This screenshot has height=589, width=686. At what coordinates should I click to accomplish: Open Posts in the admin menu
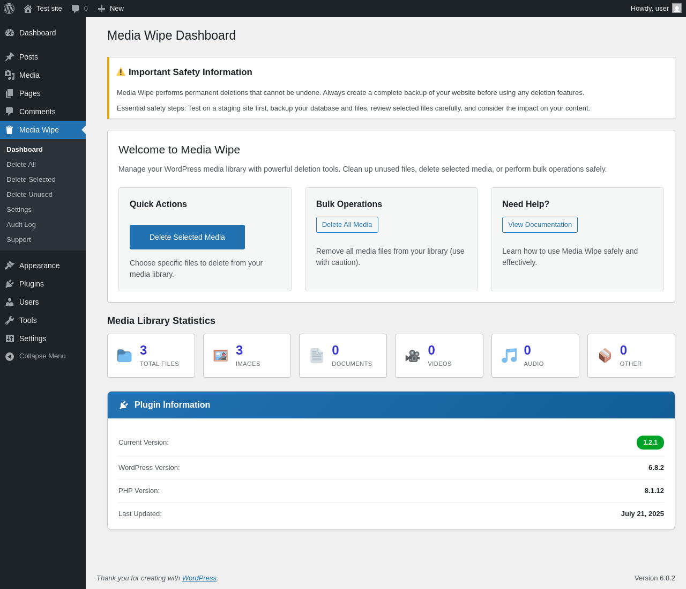click(43, 57)
